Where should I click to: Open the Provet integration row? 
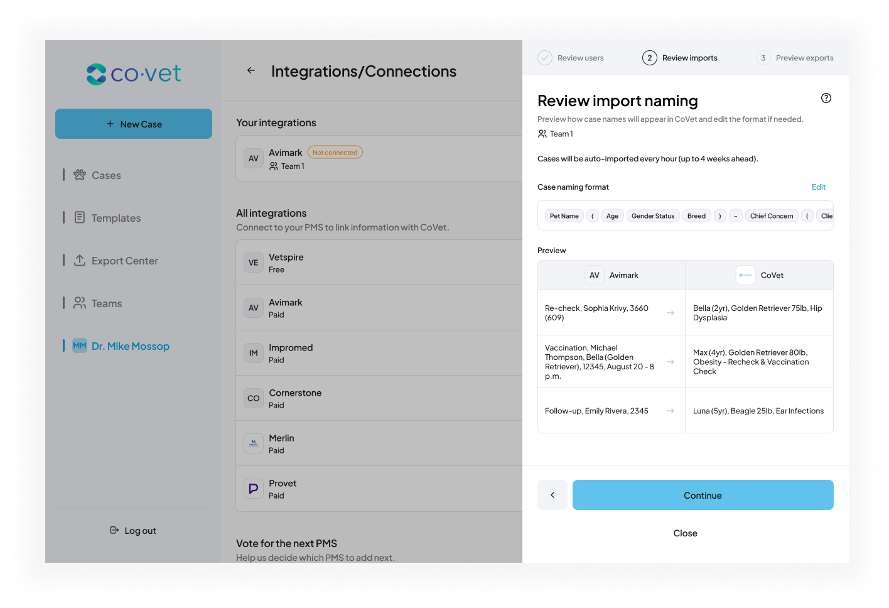379,489
